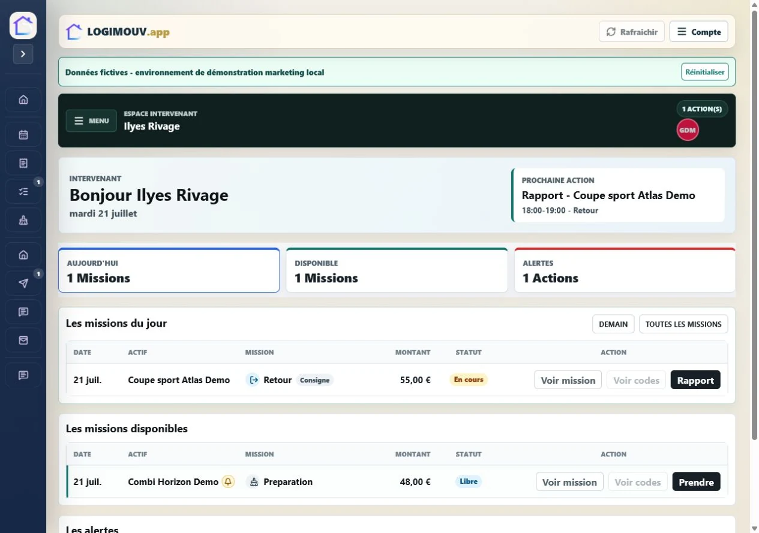759x533 pixels.
Task: Open the document list icon in the sidebar
Action: pyautogui.click(x=23, y=163)
